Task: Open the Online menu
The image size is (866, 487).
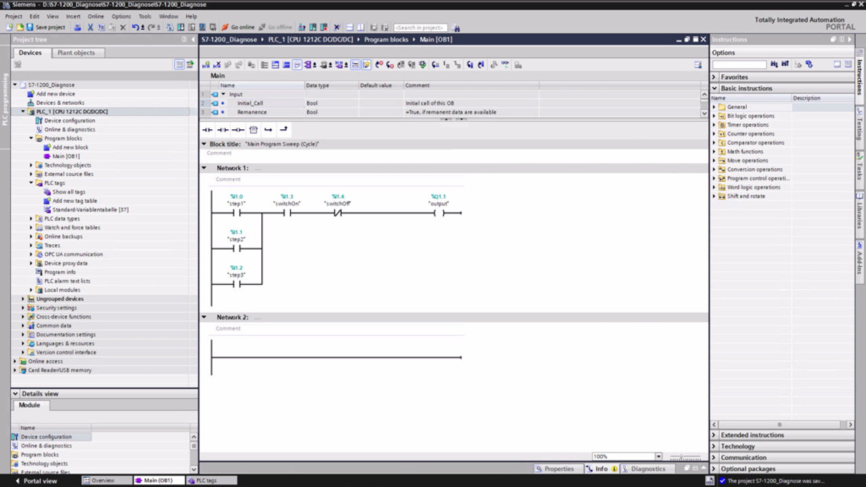Action: click(95, 16)
